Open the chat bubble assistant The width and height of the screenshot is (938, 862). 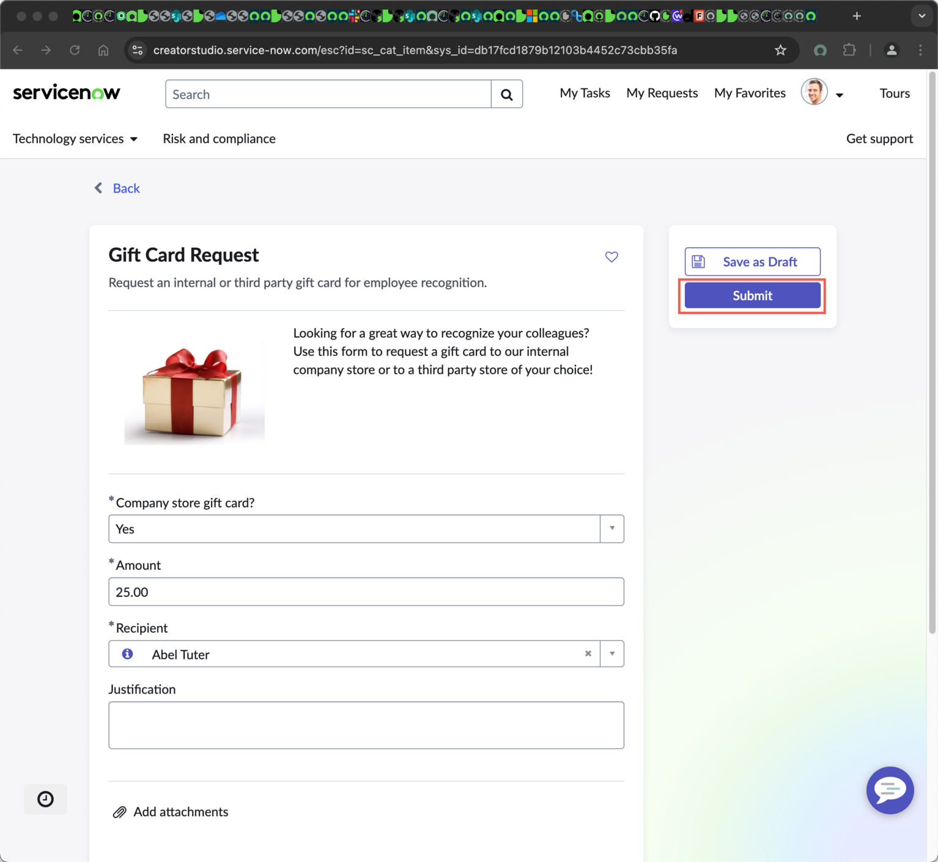click(890, 790)
